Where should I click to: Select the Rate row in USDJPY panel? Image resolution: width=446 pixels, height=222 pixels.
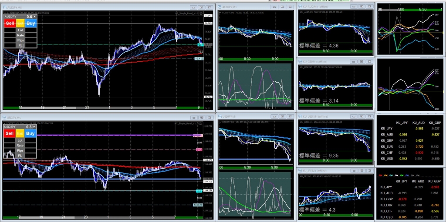[x=20, y=145]
